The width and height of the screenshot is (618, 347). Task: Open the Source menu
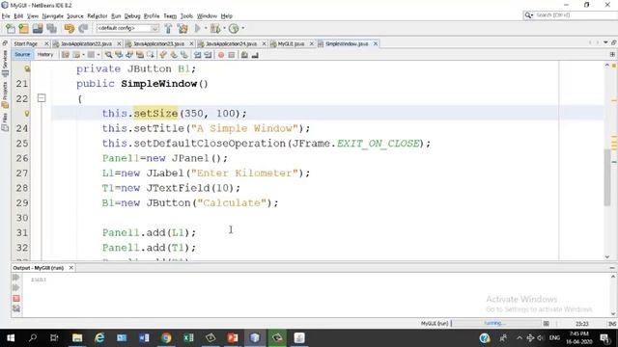pyautogui.click(x=75, y=16)
